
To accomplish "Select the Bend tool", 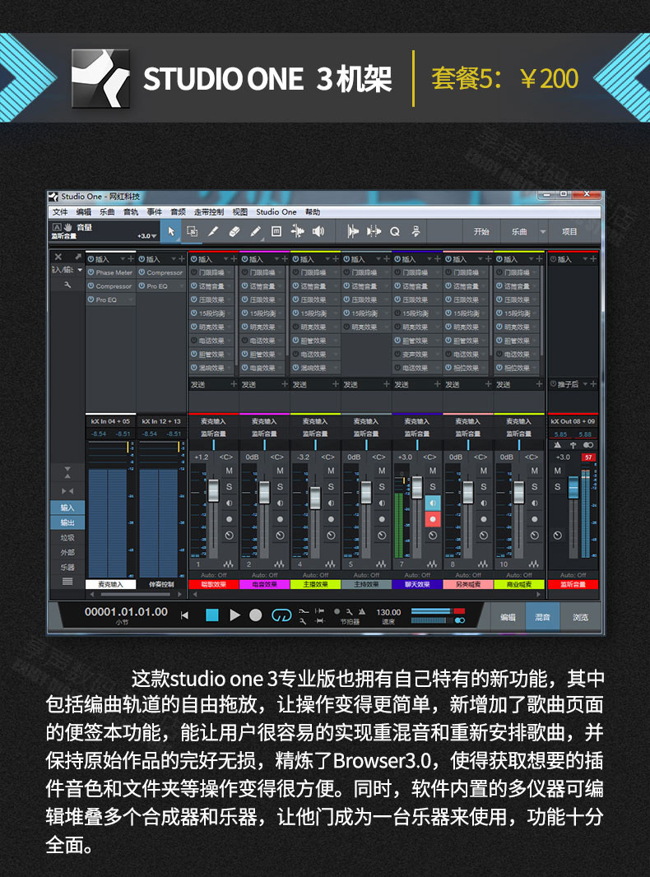I will (297, 231).
